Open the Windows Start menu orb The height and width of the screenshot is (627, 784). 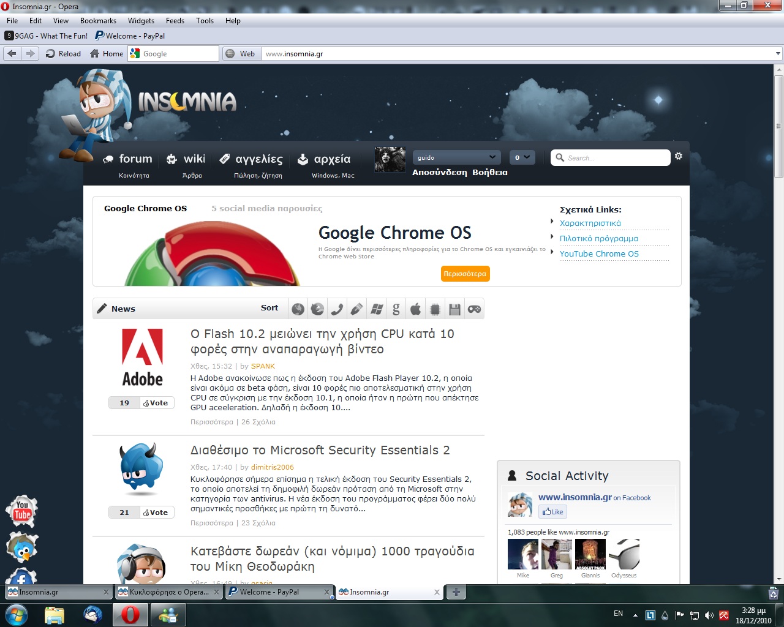[x=17, y=614]
